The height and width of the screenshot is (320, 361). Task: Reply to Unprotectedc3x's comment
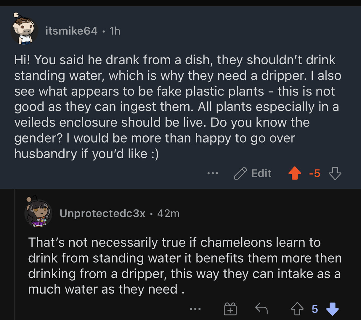click(261, 309)
